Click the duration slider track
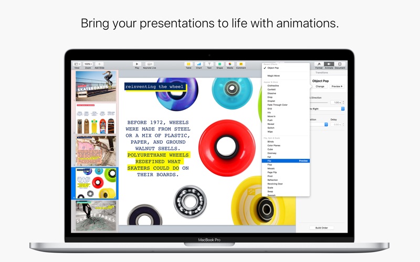The height and width of the screenshot is (262, 420). tap(319, 102)
